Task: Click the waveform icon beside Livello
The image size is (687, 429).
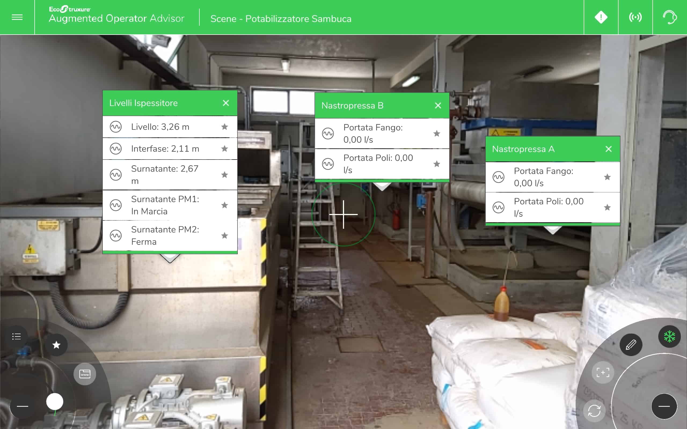Action: click(116, 127)
